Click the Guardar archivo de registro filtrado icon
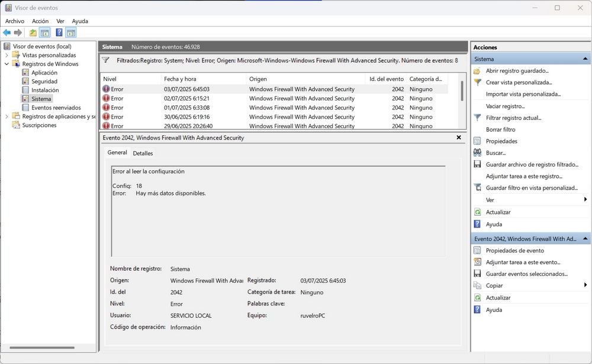This screenshot has width=592, height=364. [x=477, y=164]
